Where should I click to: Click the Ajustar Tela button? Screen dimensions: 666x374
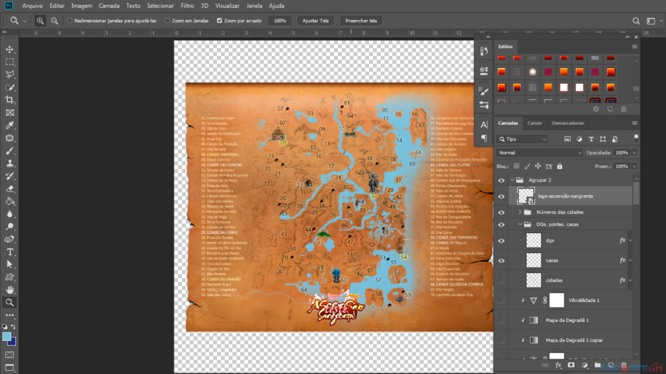316,21
